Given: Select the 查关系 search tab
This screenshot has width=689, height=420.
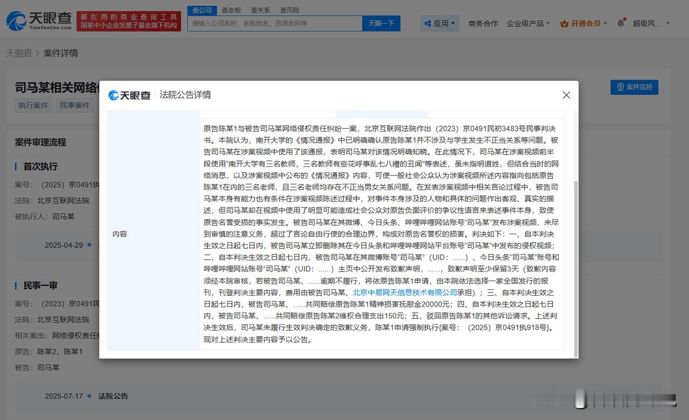Looking at the screenshot, I should (261, 10).
